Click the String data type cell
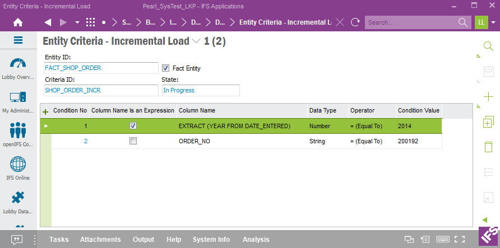Screen dimensions: 500x248 coord(328,141)
